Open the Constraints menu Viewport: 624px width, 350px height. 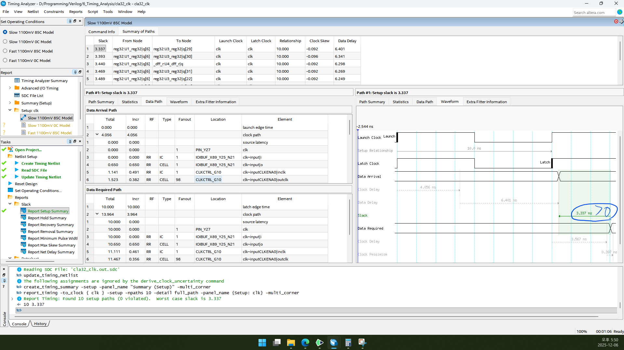54,12
